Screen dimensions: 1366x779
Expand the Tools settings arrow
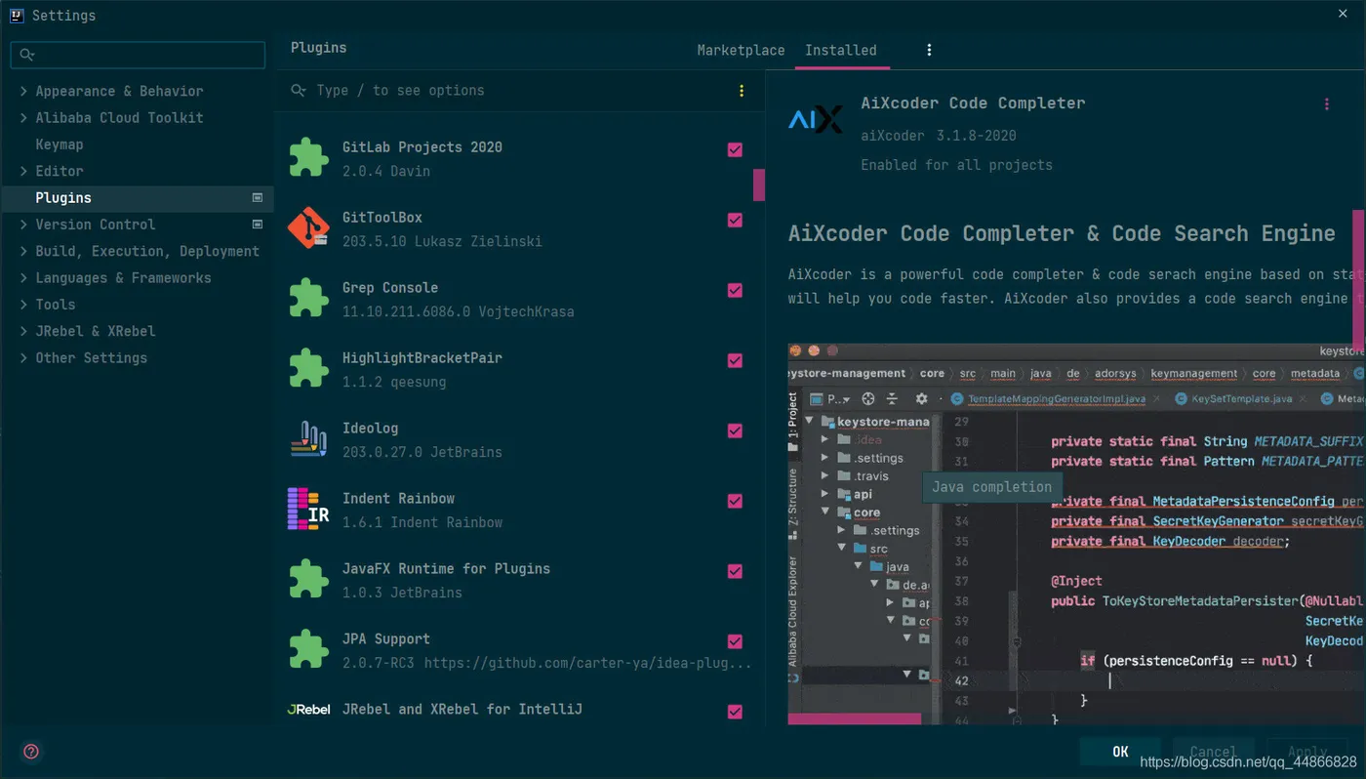pyautogui.click(x=23, y=305)
